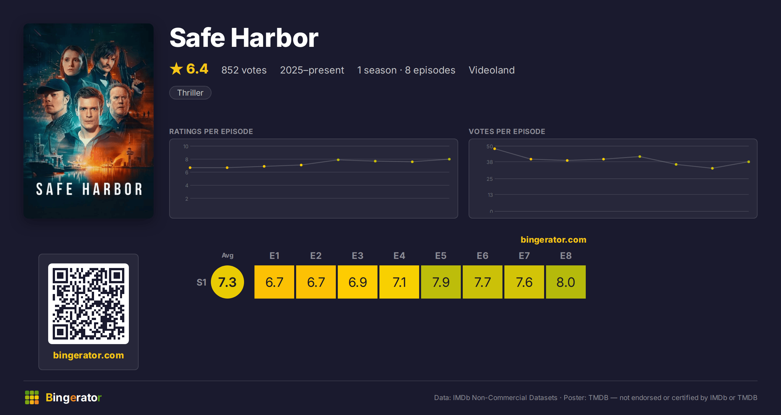Click the first point in votes chart

495,149
